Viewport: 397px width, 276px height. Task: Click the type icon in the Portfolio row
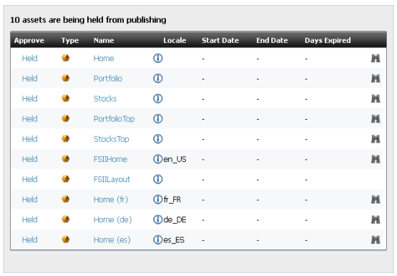(66, 78)
